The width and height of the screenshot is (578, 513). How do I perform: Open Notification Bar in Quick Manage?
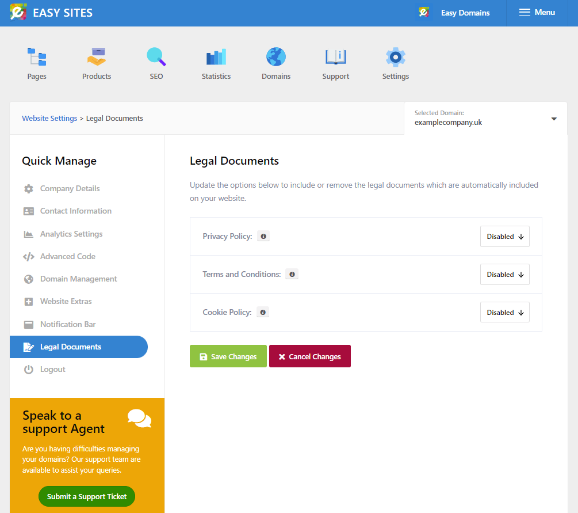pos(68,324)
